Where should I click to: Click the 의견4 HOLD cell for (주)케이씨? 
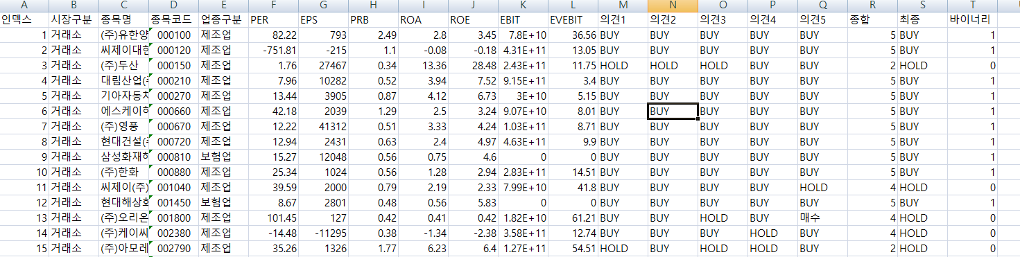point(772,233)
